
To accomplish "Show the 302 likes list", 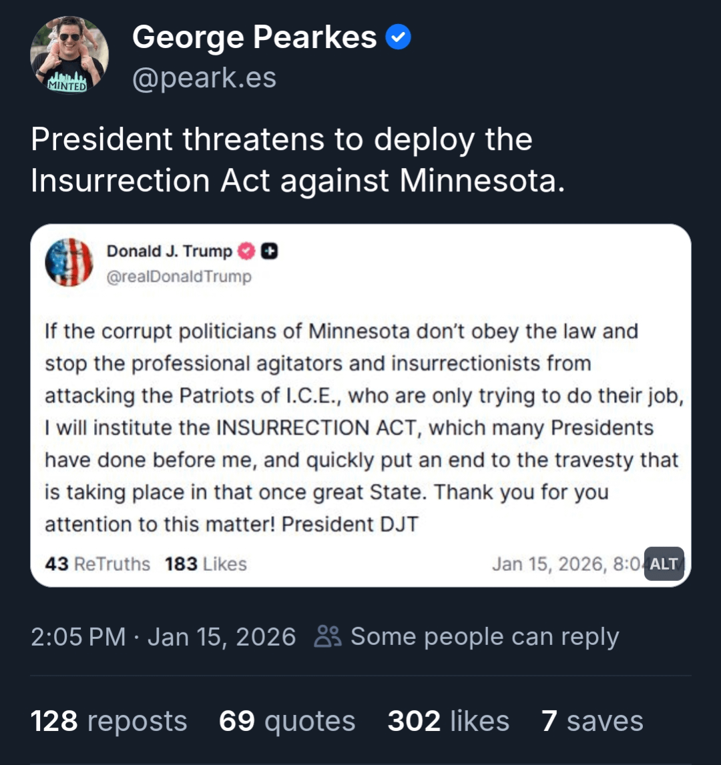I will pyautogui.click(x=448, y=721).
